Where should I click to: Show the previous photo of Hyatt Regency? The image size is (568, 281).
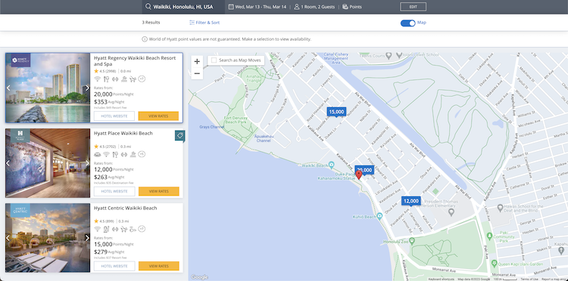click(8, 88)
